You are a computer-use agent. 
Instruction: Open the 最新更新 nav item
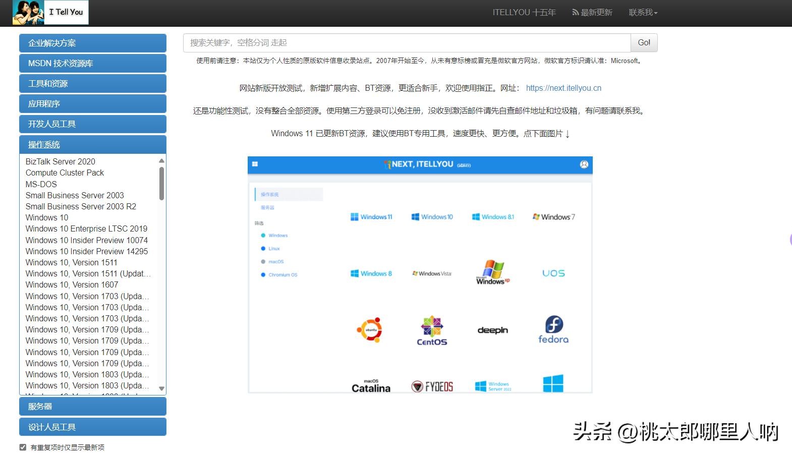pos(592,13)
